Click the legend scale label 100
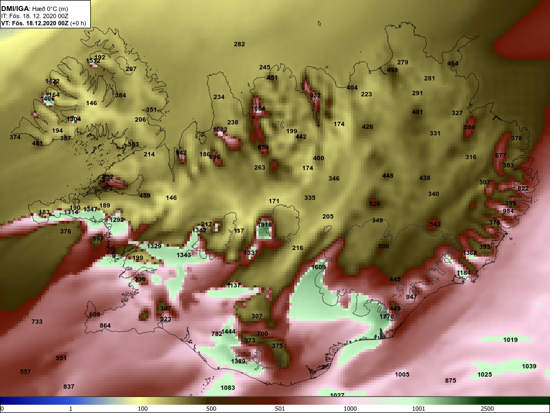Screen dimensions: 550x413 coord(142,409)
